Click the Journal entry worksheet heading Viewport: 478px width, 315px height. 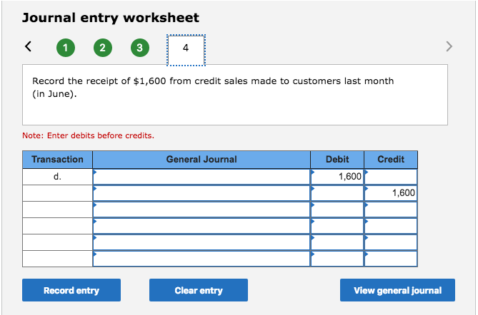[111, 18]
